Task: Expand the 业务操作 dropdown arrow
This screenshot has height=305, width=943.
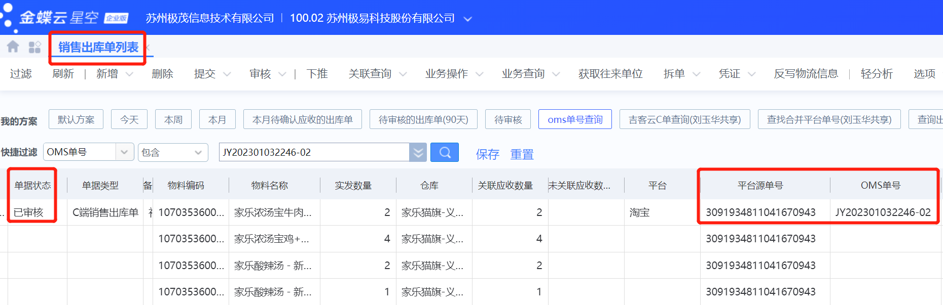Action: (x=479, y=74)
